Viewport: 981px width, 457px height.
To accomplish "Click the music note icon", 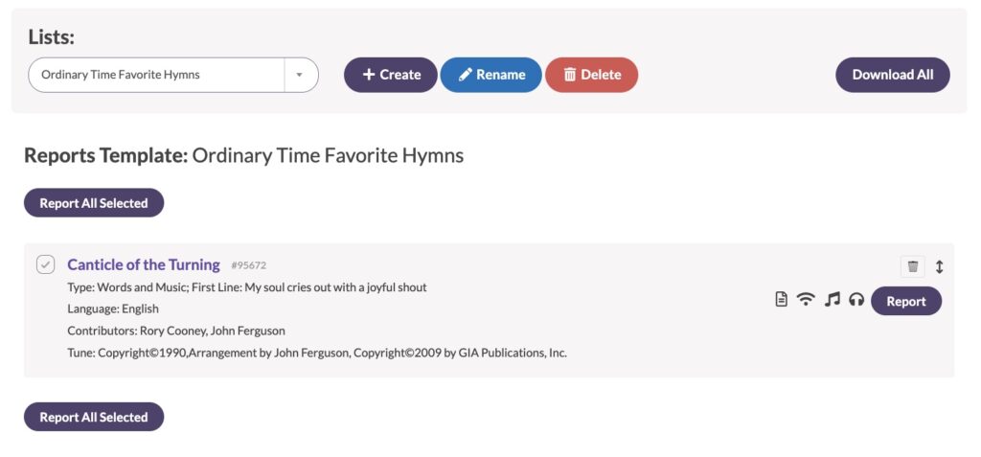I will pyautogui.click(x=833, y=300).
